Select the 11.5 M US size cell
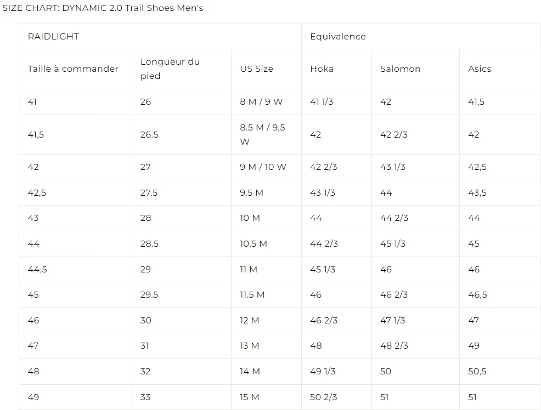541x410 pixels. click(x=252, y=295)
